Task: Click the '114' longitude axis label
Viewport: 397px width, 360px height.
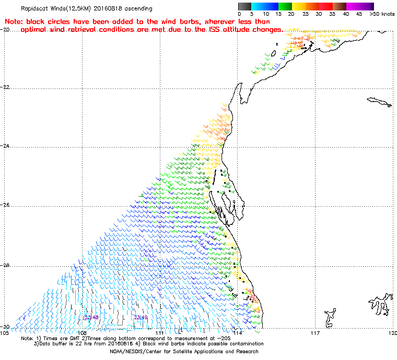Action: [x=238, y=333]
